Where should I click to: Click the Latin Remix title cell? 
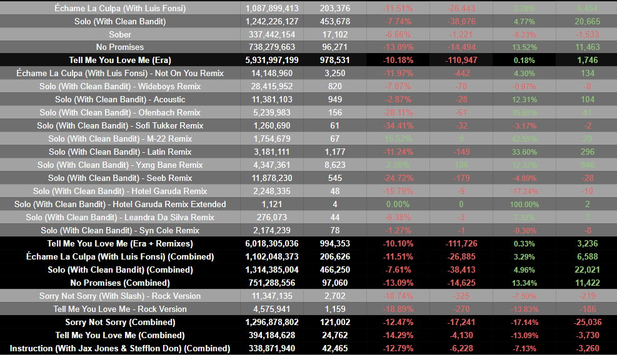point(120,152)
